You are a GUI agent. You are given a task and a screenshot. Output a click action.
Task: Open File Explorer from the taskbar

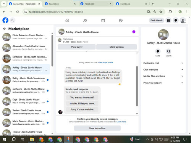[x=32, y=140]
